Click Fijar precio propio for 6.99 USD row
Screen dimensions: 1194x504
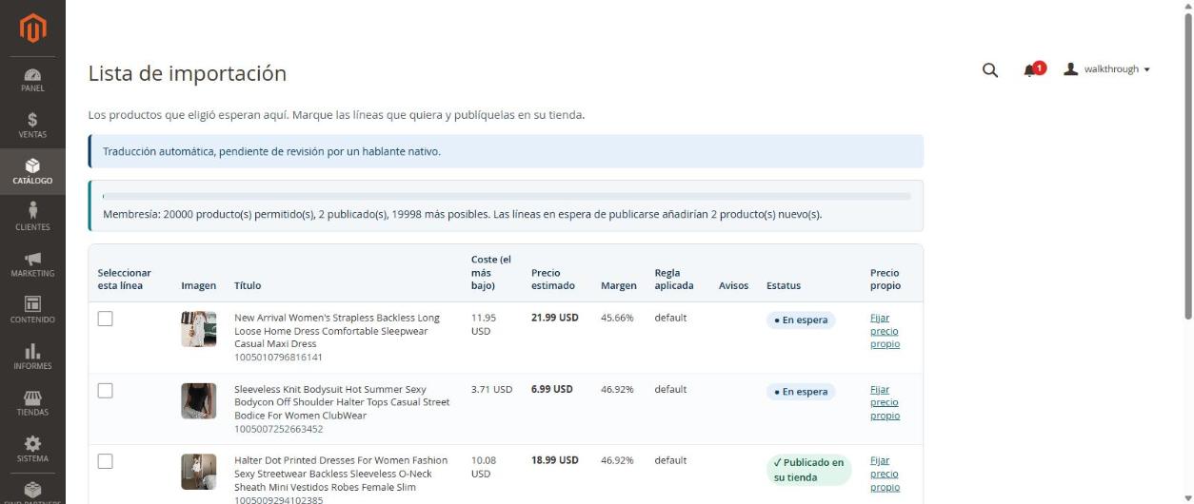885,402
